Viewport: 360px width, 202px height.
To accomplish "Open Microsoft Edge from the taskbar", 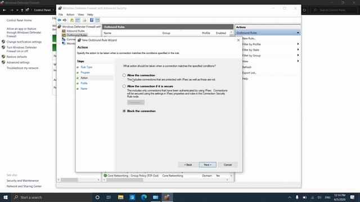I will (144, 197).
